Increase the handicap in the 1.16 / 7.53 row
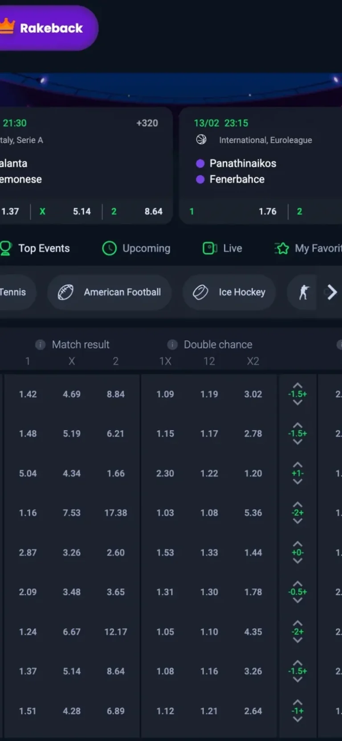342x741 pixels. (297, 505)
